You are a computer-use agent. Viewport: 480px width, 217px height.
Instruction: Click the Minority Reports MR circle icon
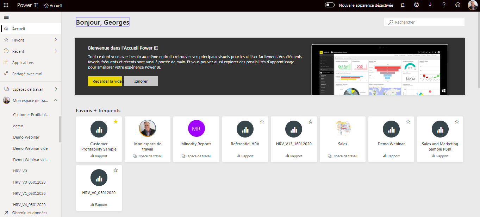[x=196, y=129]
